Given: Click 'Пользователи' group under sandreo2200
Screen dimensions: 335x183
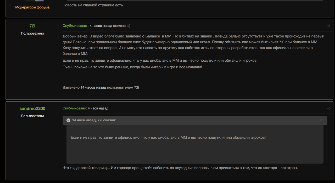Looking at the screenshot, I should coord(32,116).
